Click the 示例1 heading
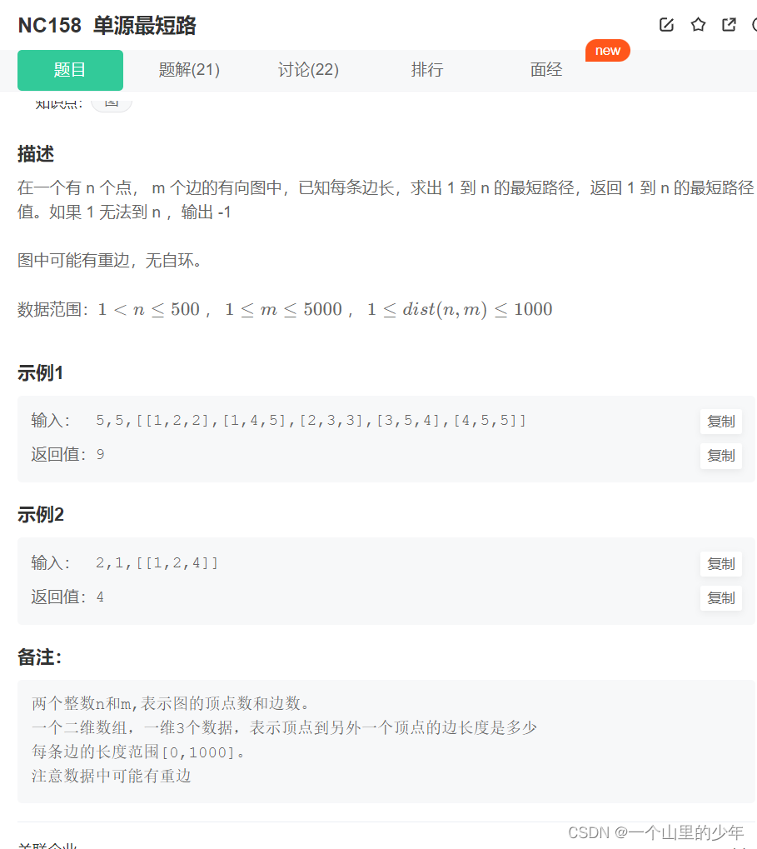The height and width of the screenshot is (849, 757). point(41,373)
